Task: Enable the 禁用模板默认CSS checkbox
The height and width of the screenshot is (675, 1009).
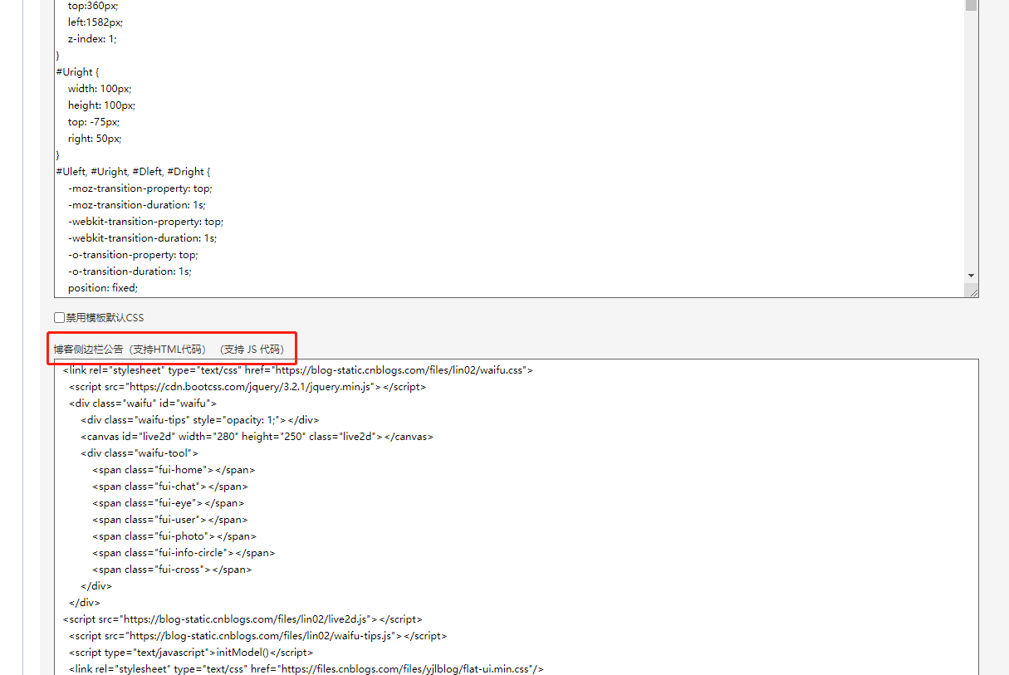Action: [x=59, y=317]
